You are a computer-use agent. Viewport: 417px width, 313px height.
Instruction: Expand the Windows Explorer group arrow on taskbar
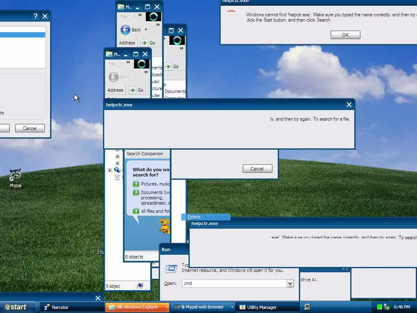point(167,307)
